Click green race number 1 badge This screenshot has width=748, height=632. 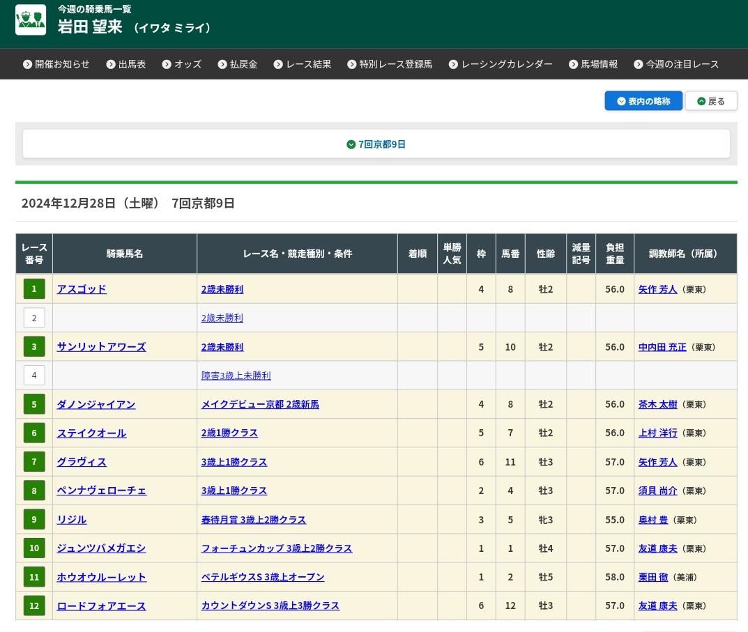[33, 288]
